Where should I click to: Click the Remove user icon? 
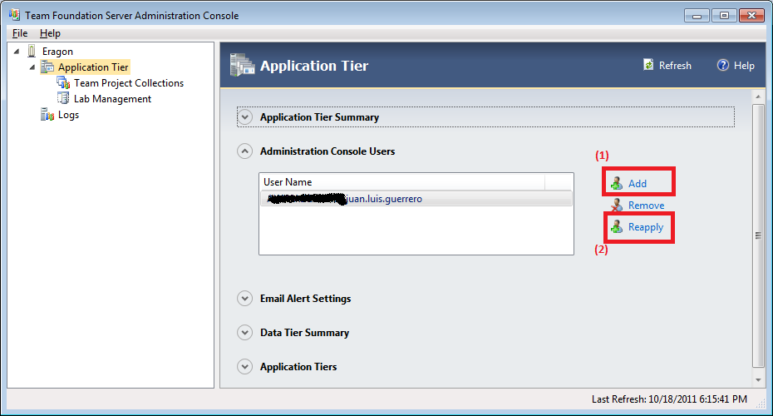coord(616,205)
